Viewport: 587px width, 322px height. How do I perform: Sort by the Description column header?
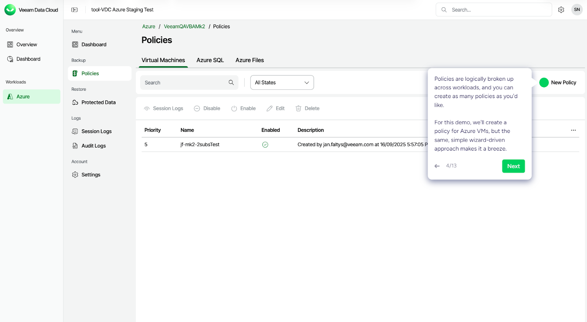311,130
